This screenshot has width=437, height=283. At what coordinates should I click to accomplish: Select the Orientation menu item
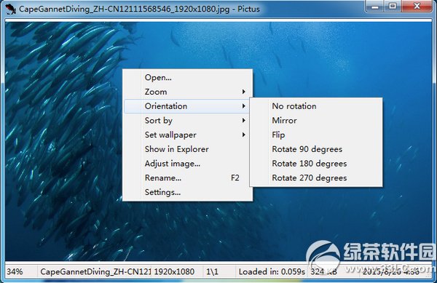(186, 106)
